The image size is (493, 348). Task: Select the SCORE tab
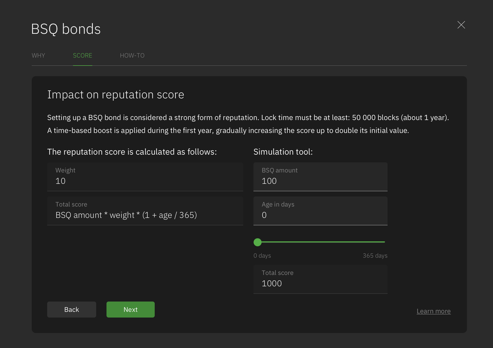click(83, 56)
